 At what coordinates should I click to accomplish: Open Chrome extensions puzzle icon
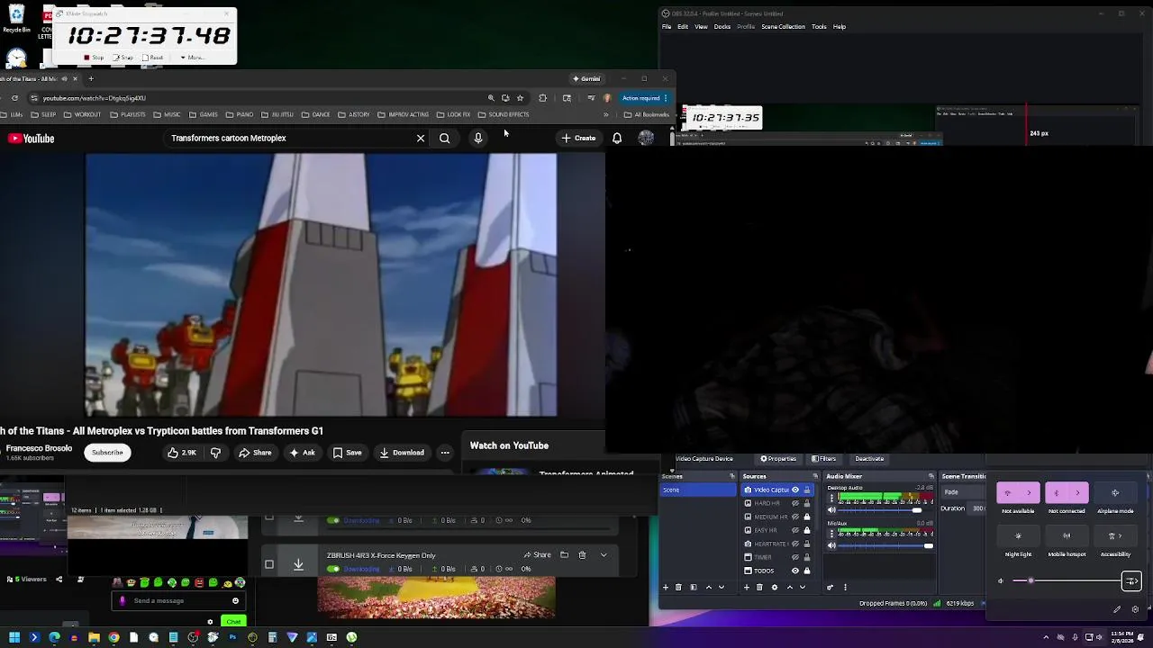542,98
